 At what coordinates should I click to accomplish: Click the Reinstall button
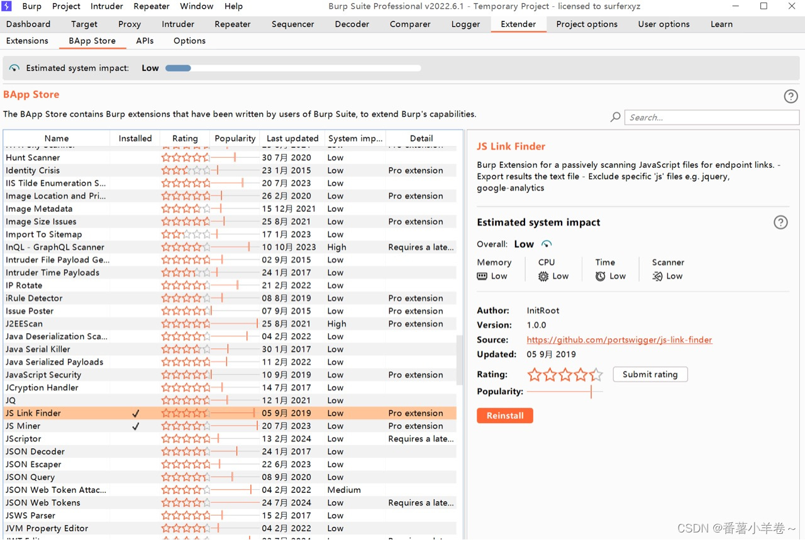[x=505, y=416]
